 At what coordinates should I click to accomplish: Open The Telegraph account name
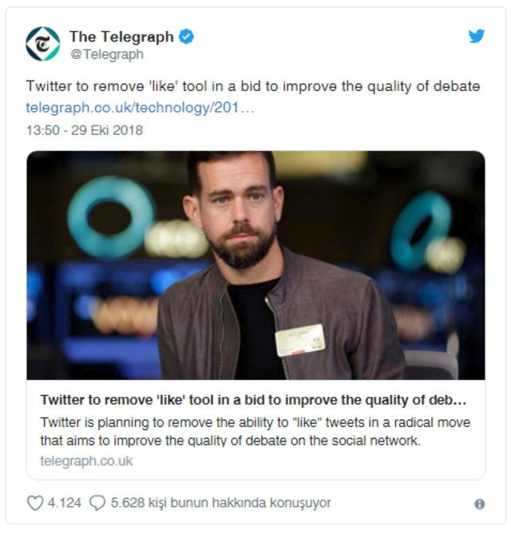[x=121, y=37]
